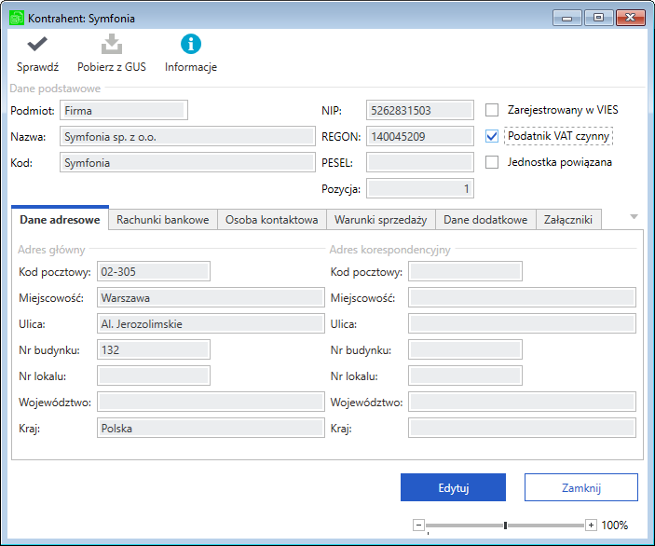Maximize the Kontrahent window
Viewport: 655px width, 546px height.
point(597,17)
